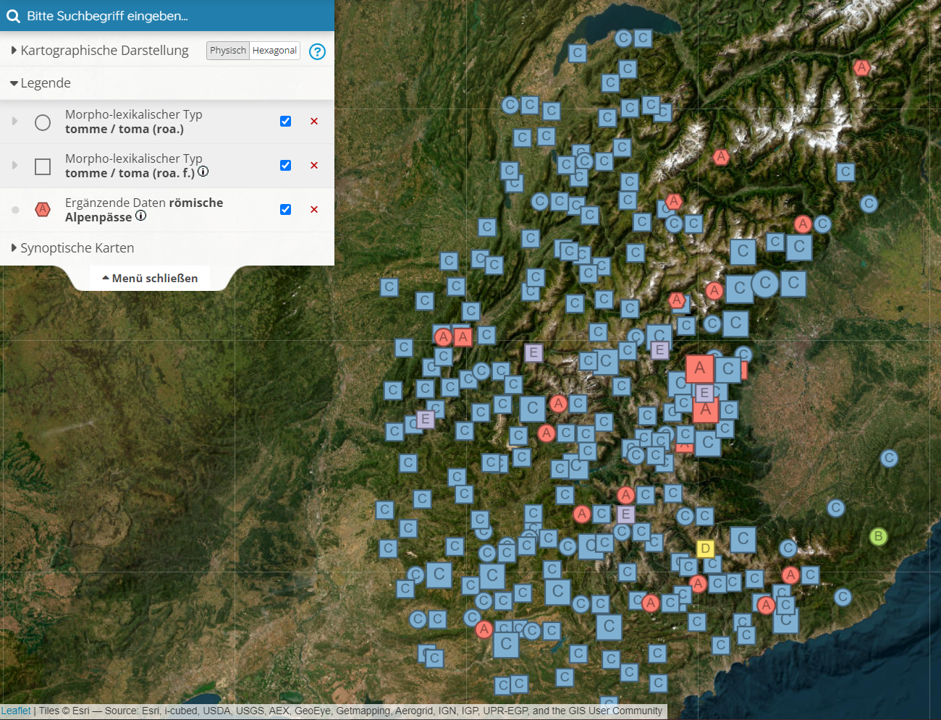Screen dimensions: 941x720
Task: Open the blue help question mark
Action: pos(317,51)
